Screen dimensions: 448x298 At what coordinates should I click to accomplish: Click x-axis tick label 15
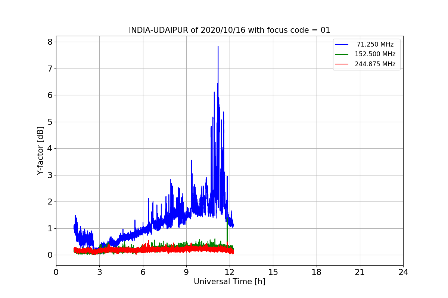[x=273, y=272]
